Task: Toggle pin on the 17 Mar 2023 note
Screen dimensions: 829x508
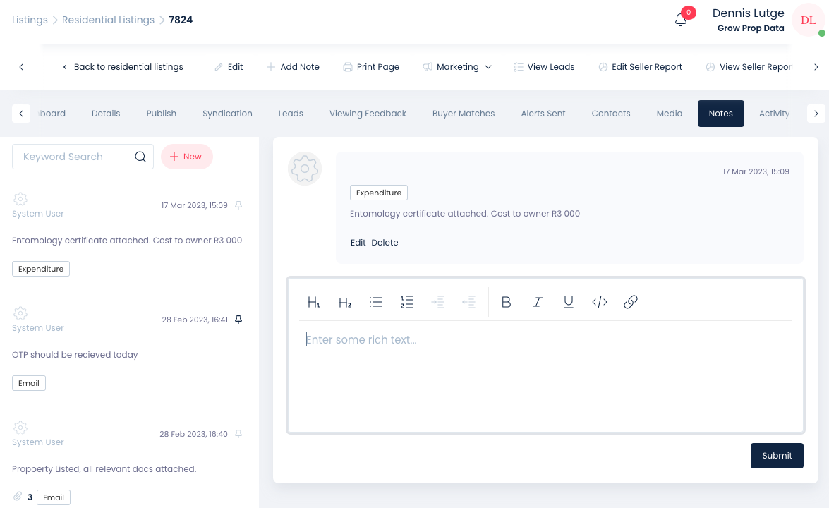Action: tap(238, 205)
